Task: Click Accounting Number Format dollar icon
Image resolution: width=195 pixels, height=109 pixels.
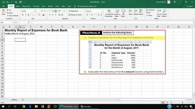Action: tap(87, 15)
